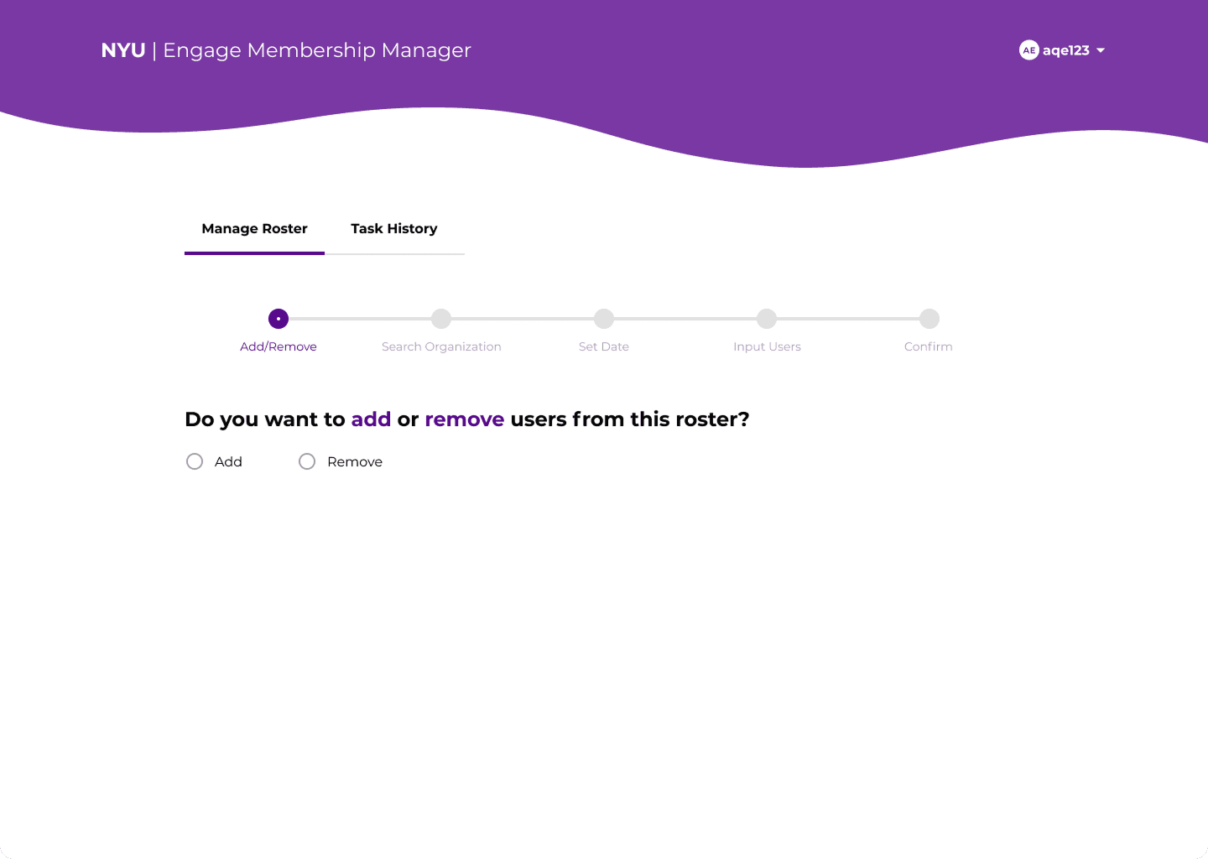Click the AE avatar badge
The height and width of the screenshot is (859, 1208).
pos(1028,50)
